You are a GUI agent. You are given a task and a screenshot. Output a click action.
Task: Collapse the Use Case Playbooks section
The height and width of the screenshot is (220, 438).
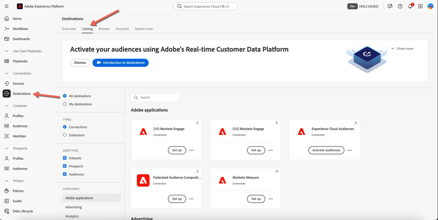coord(7,51)
